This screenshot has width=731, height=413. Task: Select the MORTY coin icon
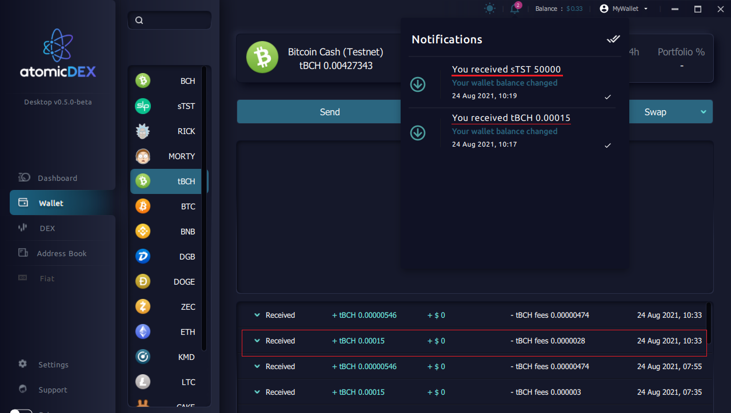click(143, 156)
